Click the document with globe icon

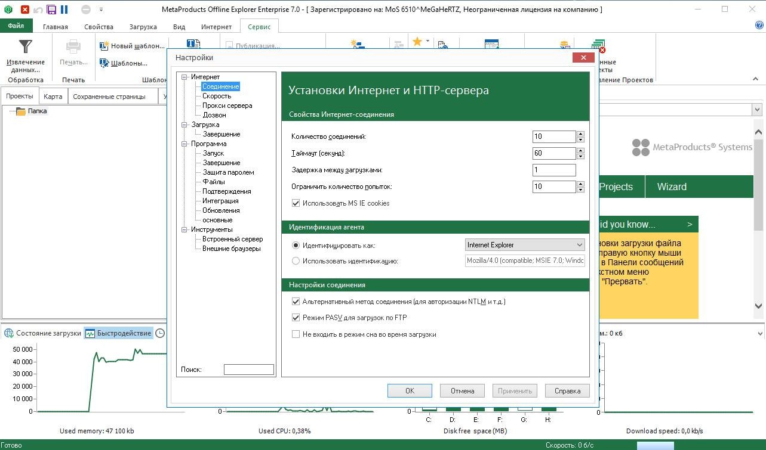[442, 45]
